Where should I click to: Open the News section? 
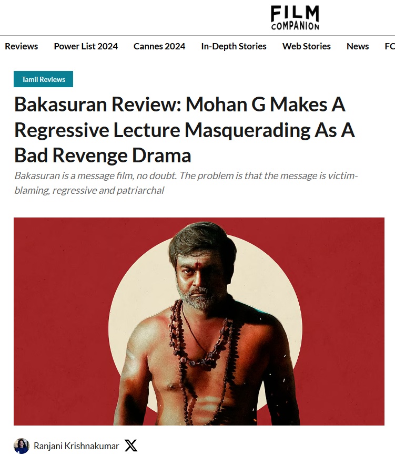tap(358, 46)
